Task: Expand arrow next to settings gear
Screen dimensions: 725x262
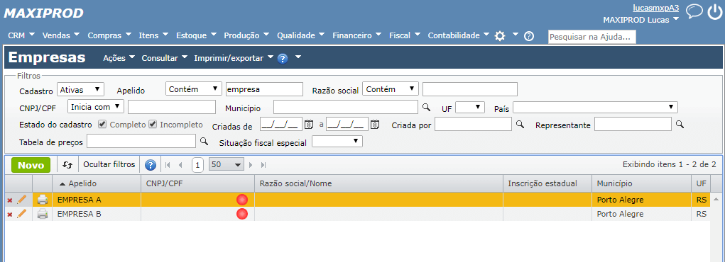Action: [x=515, y=35]
